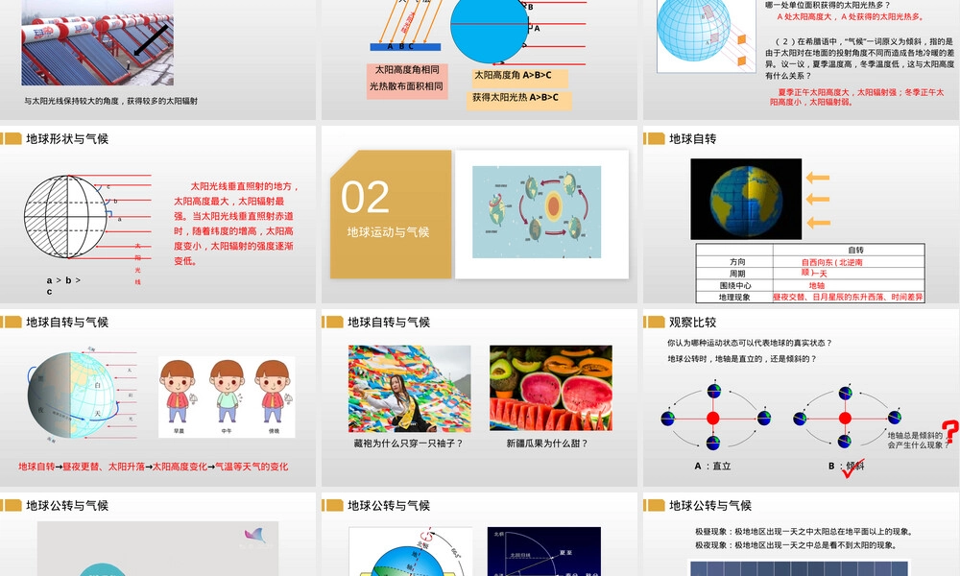This screenshot has width=960, height=576.
Task: Click red answer starting '夏季正午太阳高度大'
Action: [857, 97]
